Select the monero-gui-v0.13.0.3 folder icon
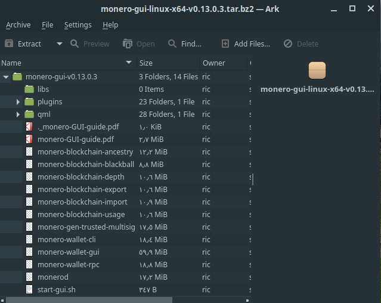The height and width of the screenshot is (303, 381). click(17, 77)
